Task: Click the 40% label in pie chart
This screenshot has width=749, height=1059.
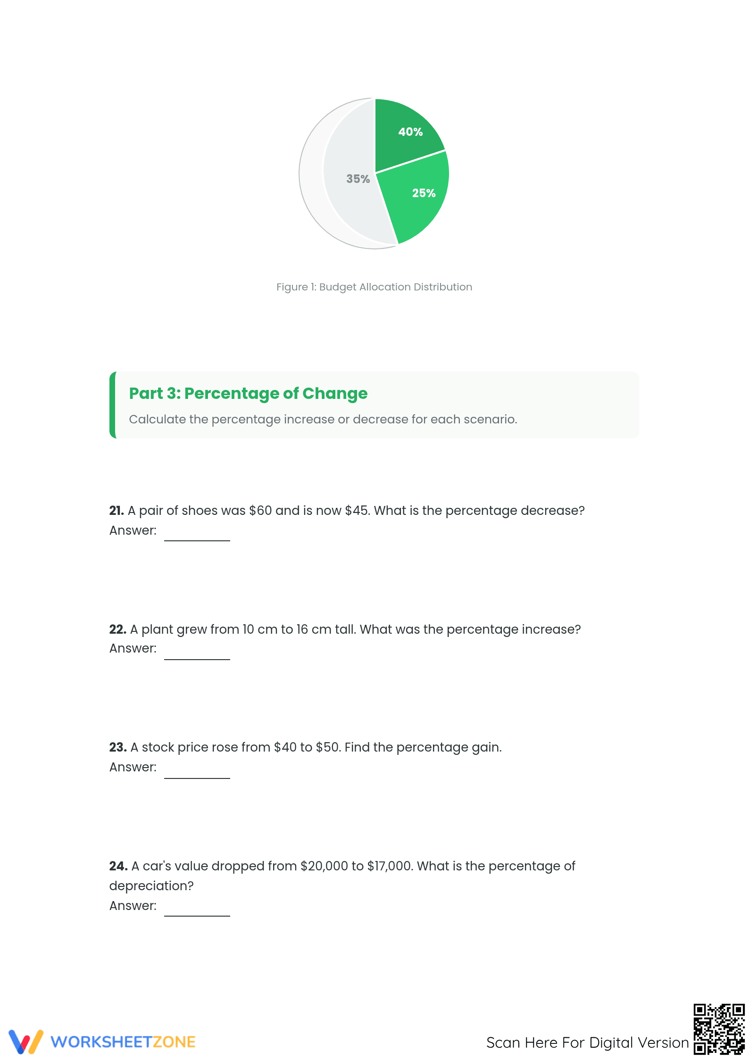Action: coord(410,132)
